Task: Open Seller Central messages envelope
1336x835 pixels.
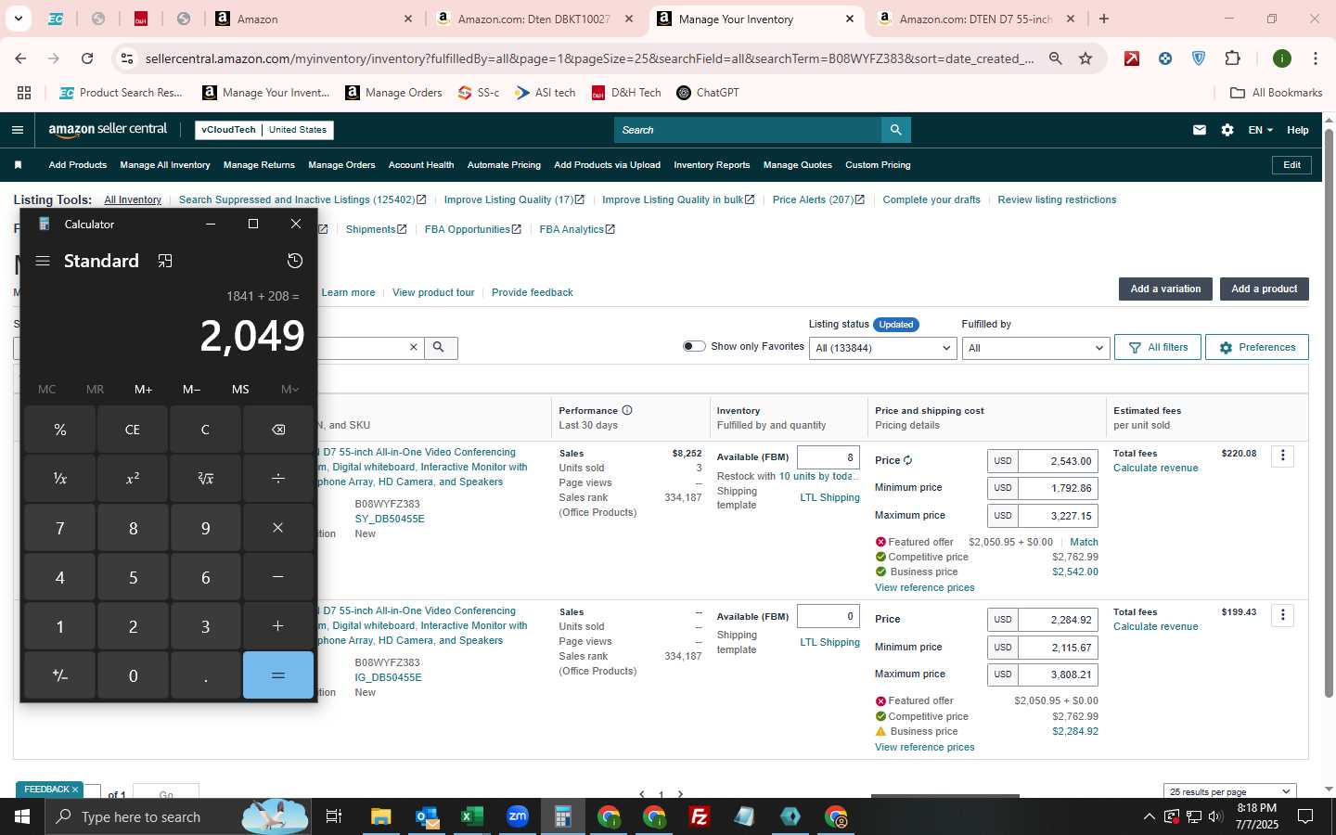Action: click(1200, 130)
